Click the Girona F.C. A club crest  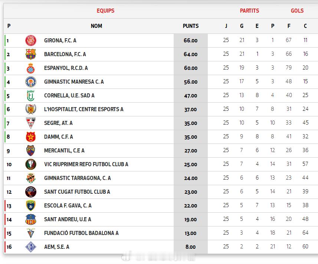point(31,41)
